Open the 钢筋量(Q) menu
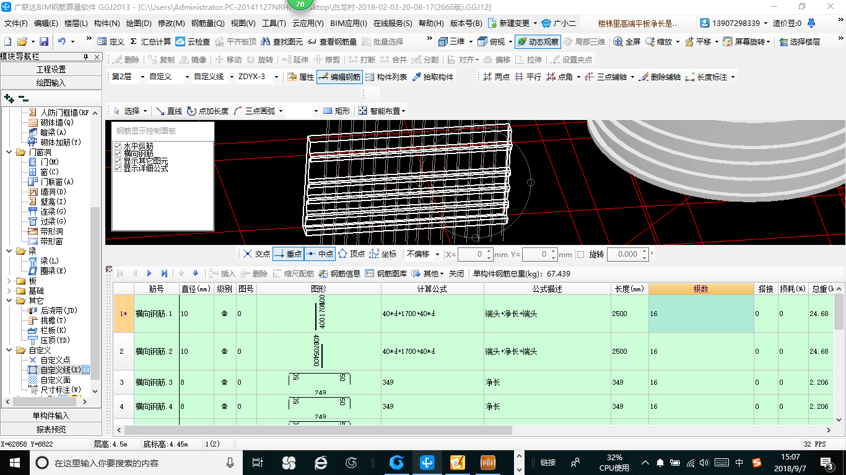This screenshot has width=846, height=475. [x=207, y=24]
